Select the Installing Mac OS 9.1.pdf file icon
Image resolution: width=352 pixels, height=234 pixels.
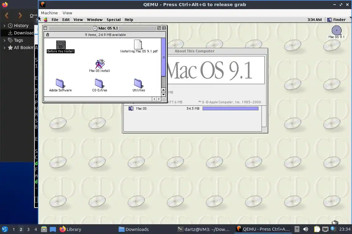point(138,44)
